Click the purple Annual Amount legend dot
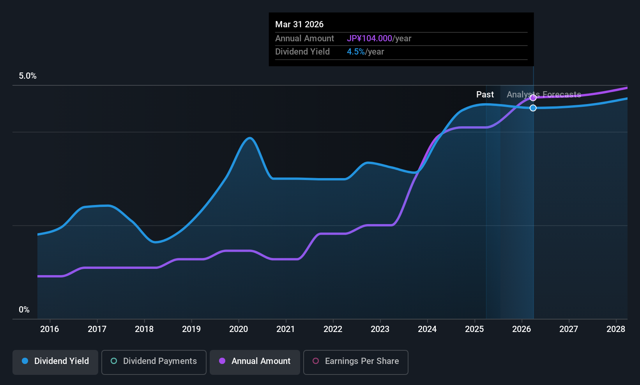Screen dimensions: 640x385 click(222, 361)
